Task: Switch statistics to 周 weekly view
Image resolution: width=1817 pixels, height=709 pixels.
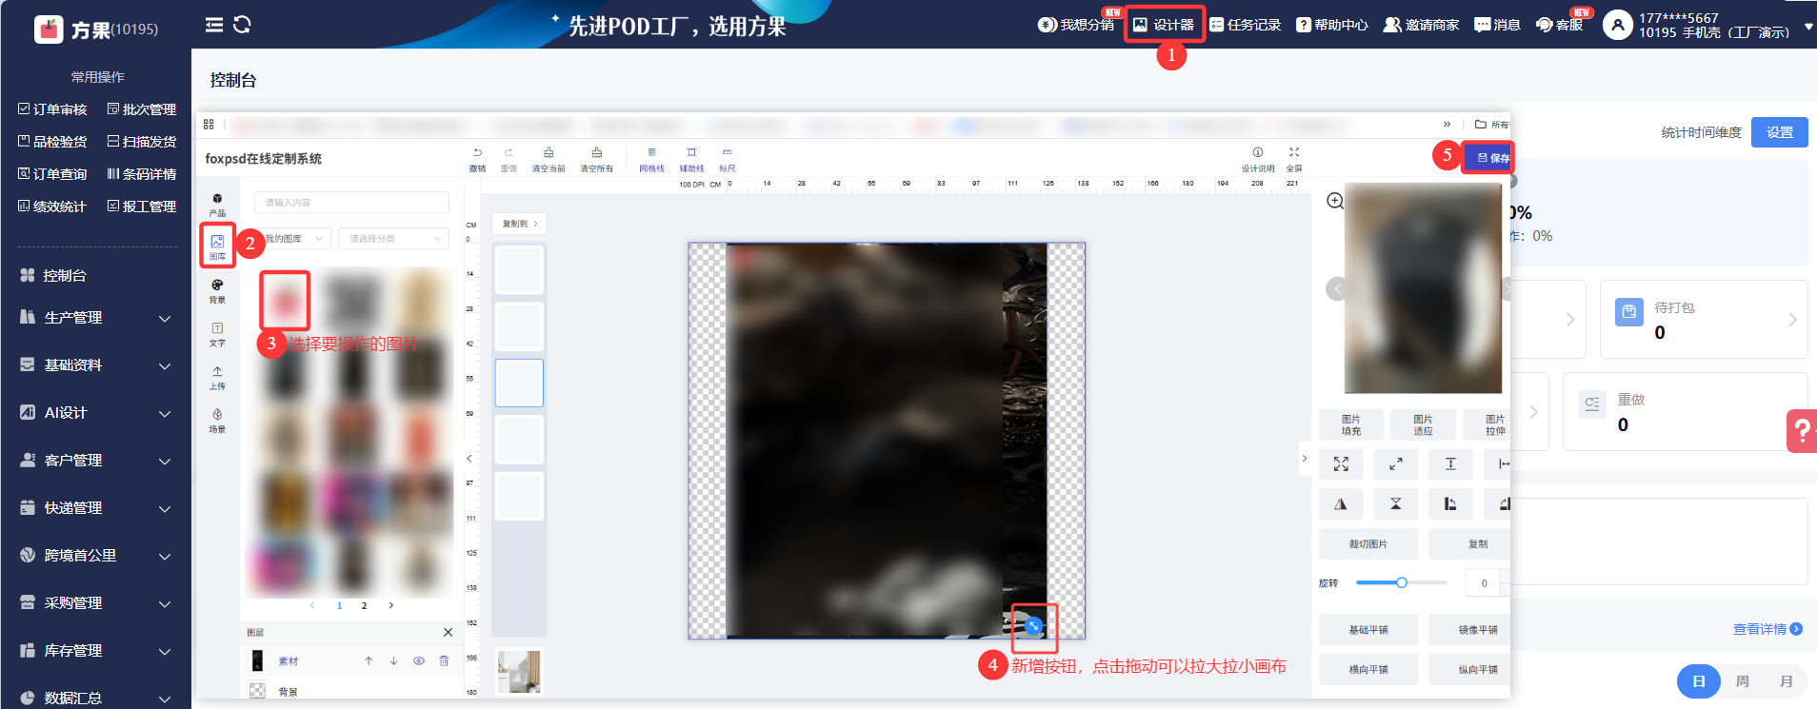Action: [x=1742, y=681]
